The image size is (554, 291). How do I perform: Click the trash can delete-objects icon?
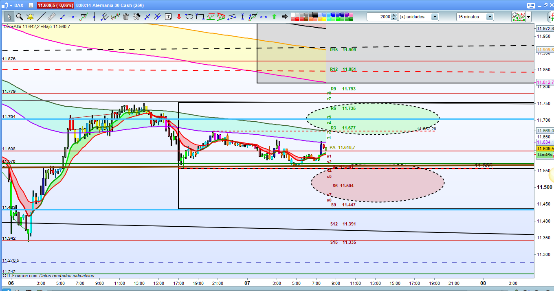pyautogui.click(x=126, y=17)
